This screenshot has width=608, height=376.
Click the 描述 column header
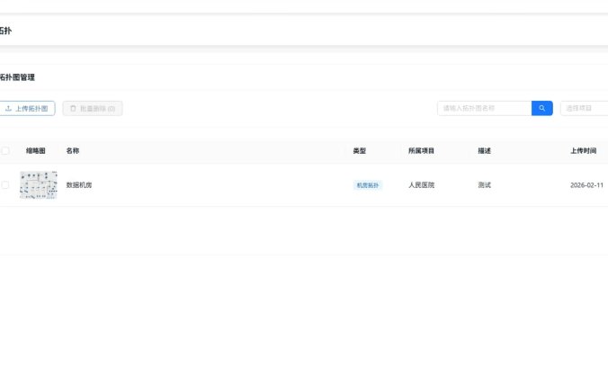484,151
